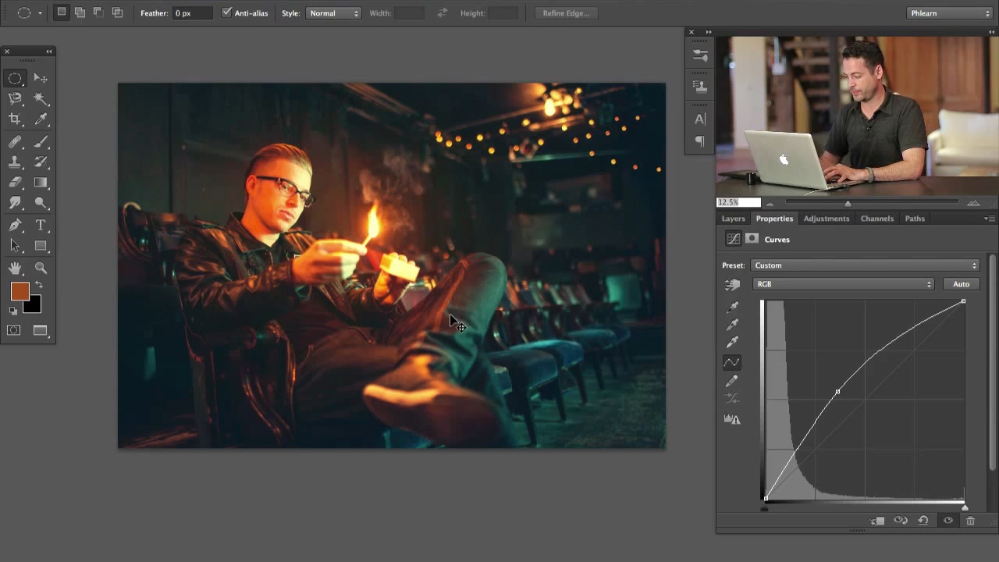Click the on-image adjustment hand tool
Screen dimensions: 999x562
click(732, 285)
